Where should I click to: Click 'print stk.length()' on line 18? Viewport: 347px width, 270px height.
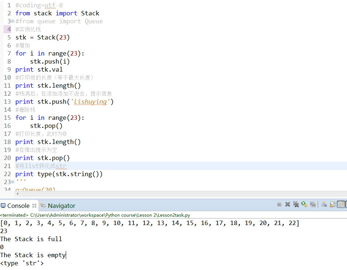tap(48, 142)
